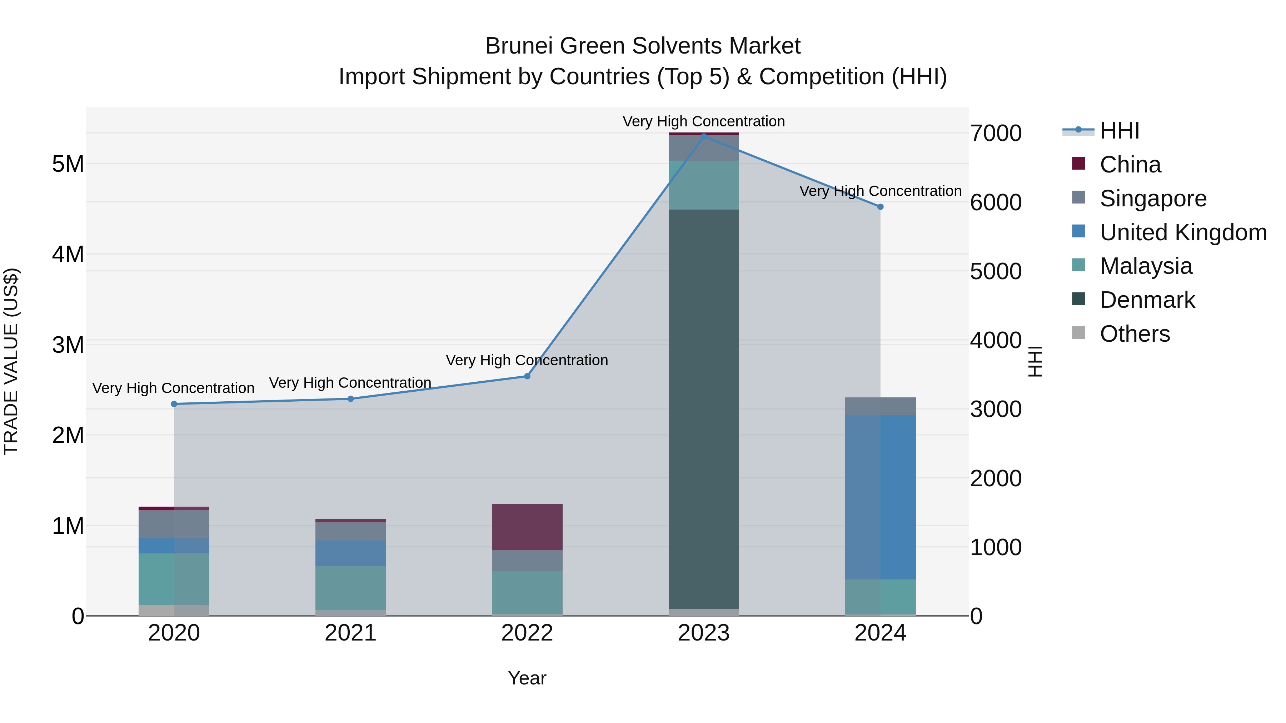Click the 5M trade value tick label
1286x723 pixels.
pos(68,164)
